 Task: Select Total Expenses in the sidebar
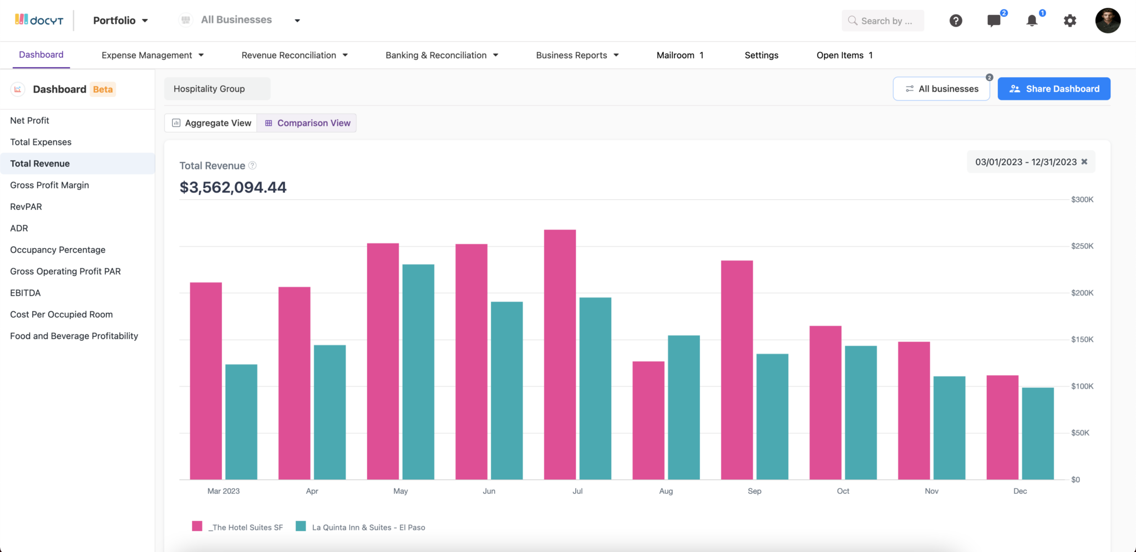tap(77, 142)
